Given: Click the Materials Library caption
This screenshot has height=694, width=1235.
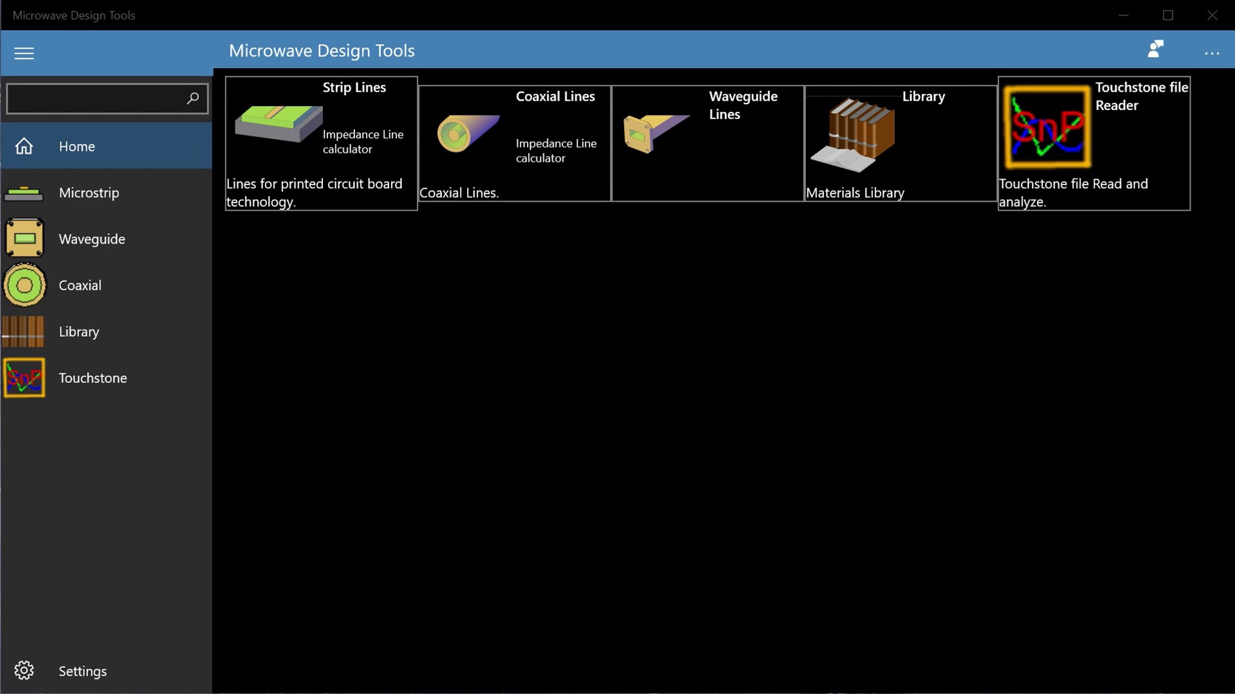Looking at the screenshot, I should click(855, 193).
